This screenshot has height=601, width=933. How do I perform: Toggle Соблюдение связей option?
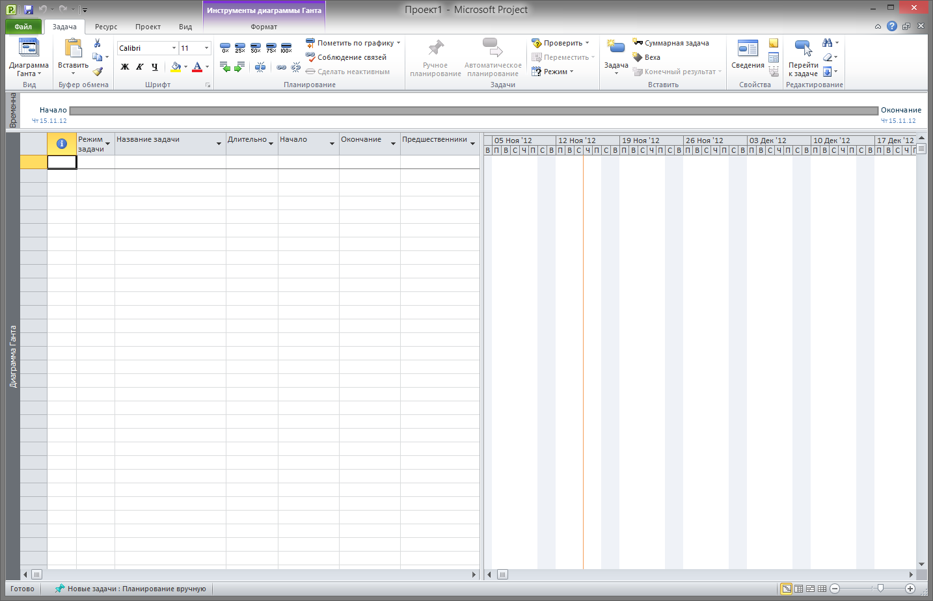346,57
